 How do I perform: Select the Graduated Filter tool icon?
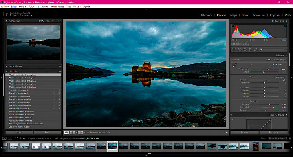tap(250, 49)
